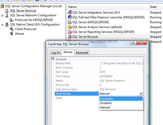The height and width of the screenshot is (125, 163).
Task: Choose Disabled start mode option
Action: (121, 103)
